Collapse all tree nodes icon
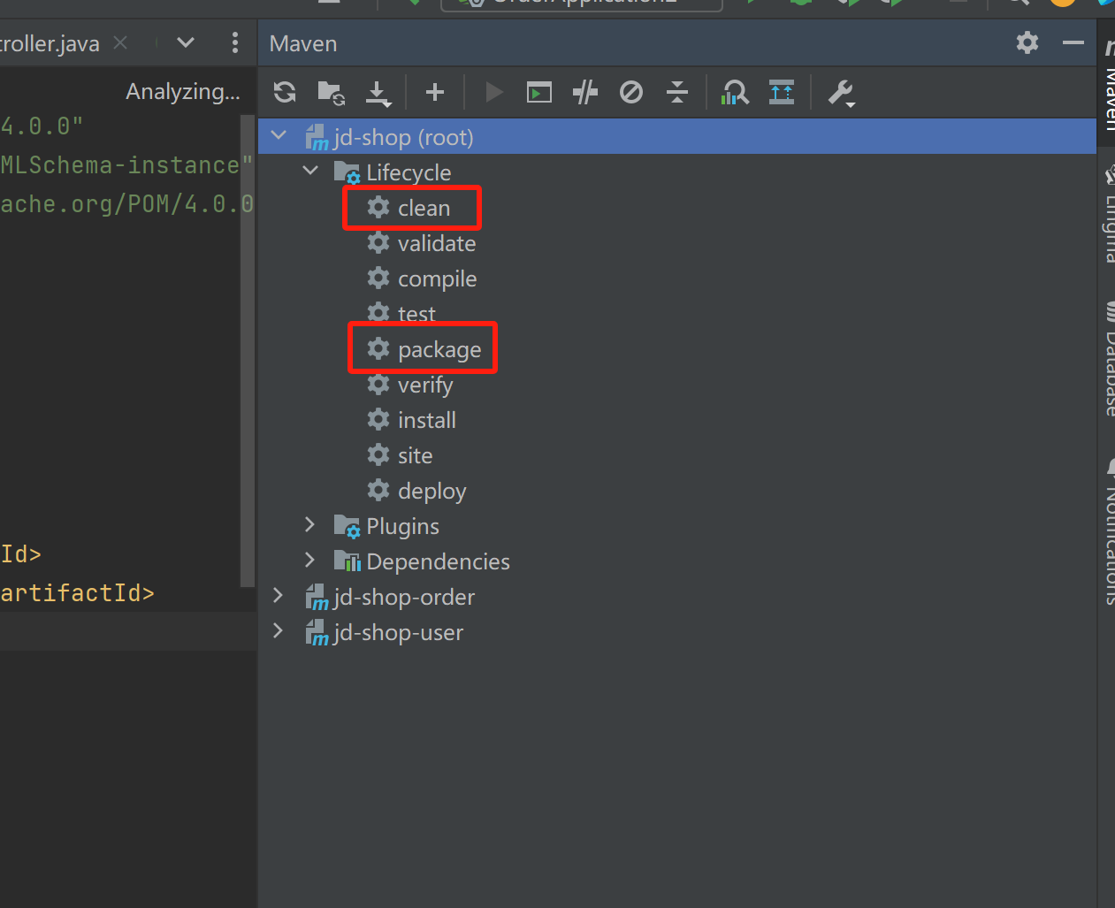This screenshot has height=908, width=1115. (677, 92)
